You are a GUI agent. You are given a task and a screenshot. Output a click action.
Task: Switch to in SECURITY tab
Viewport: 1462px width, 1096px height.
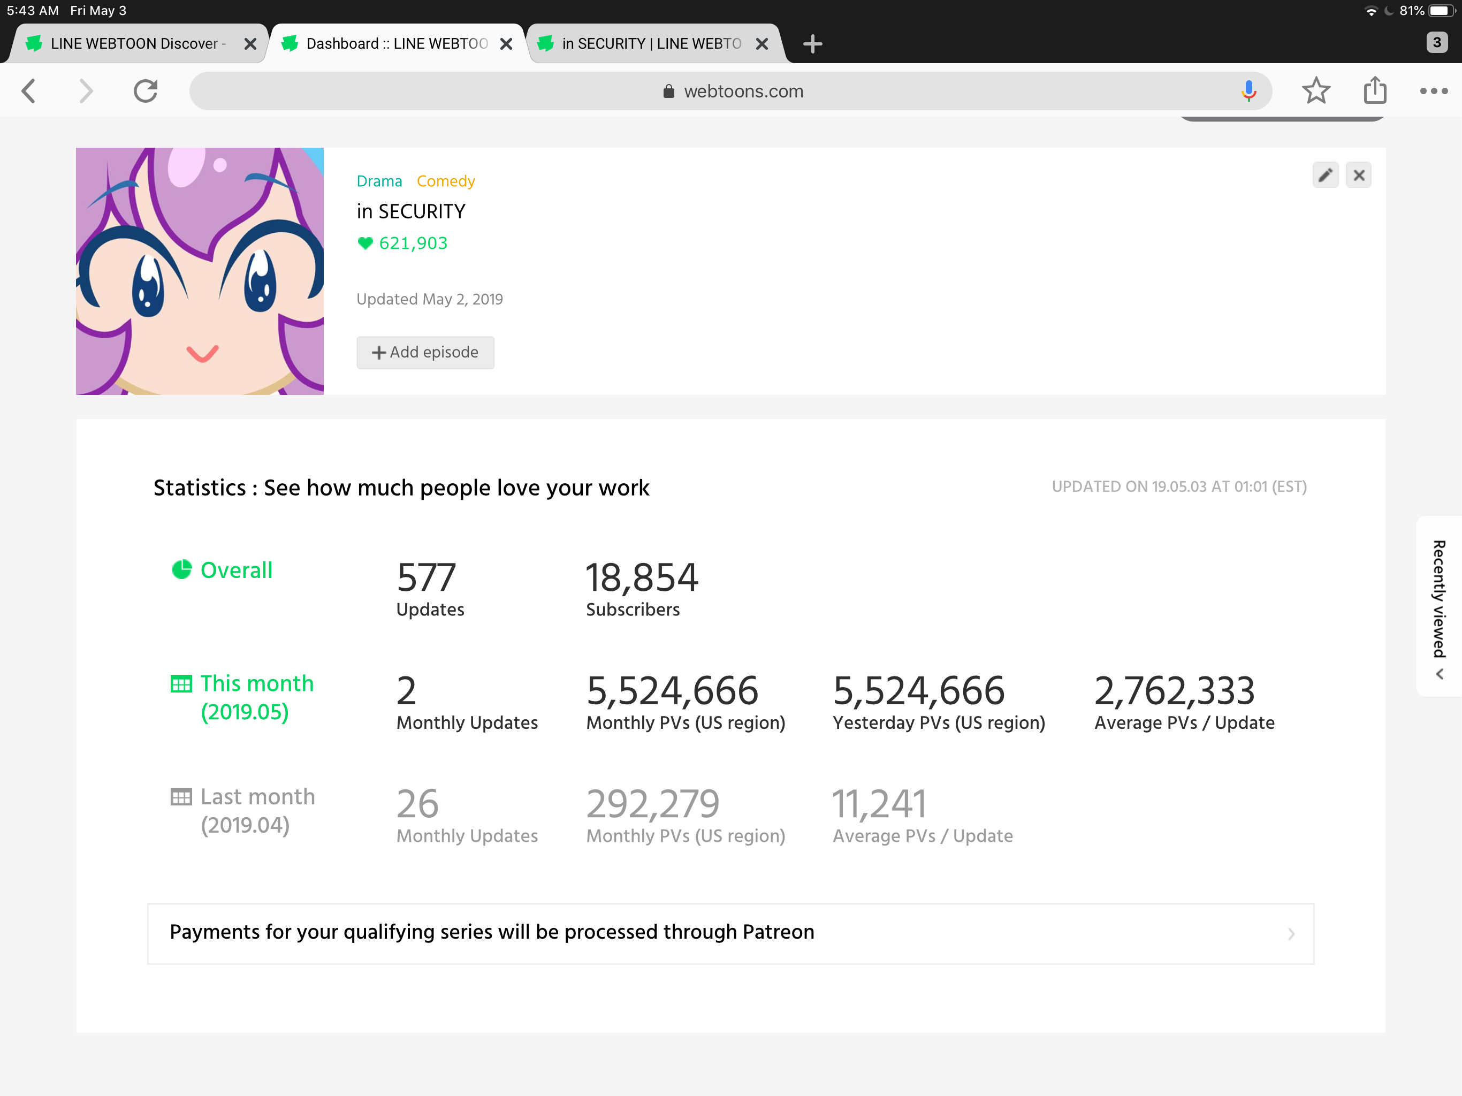click(651, 44)
